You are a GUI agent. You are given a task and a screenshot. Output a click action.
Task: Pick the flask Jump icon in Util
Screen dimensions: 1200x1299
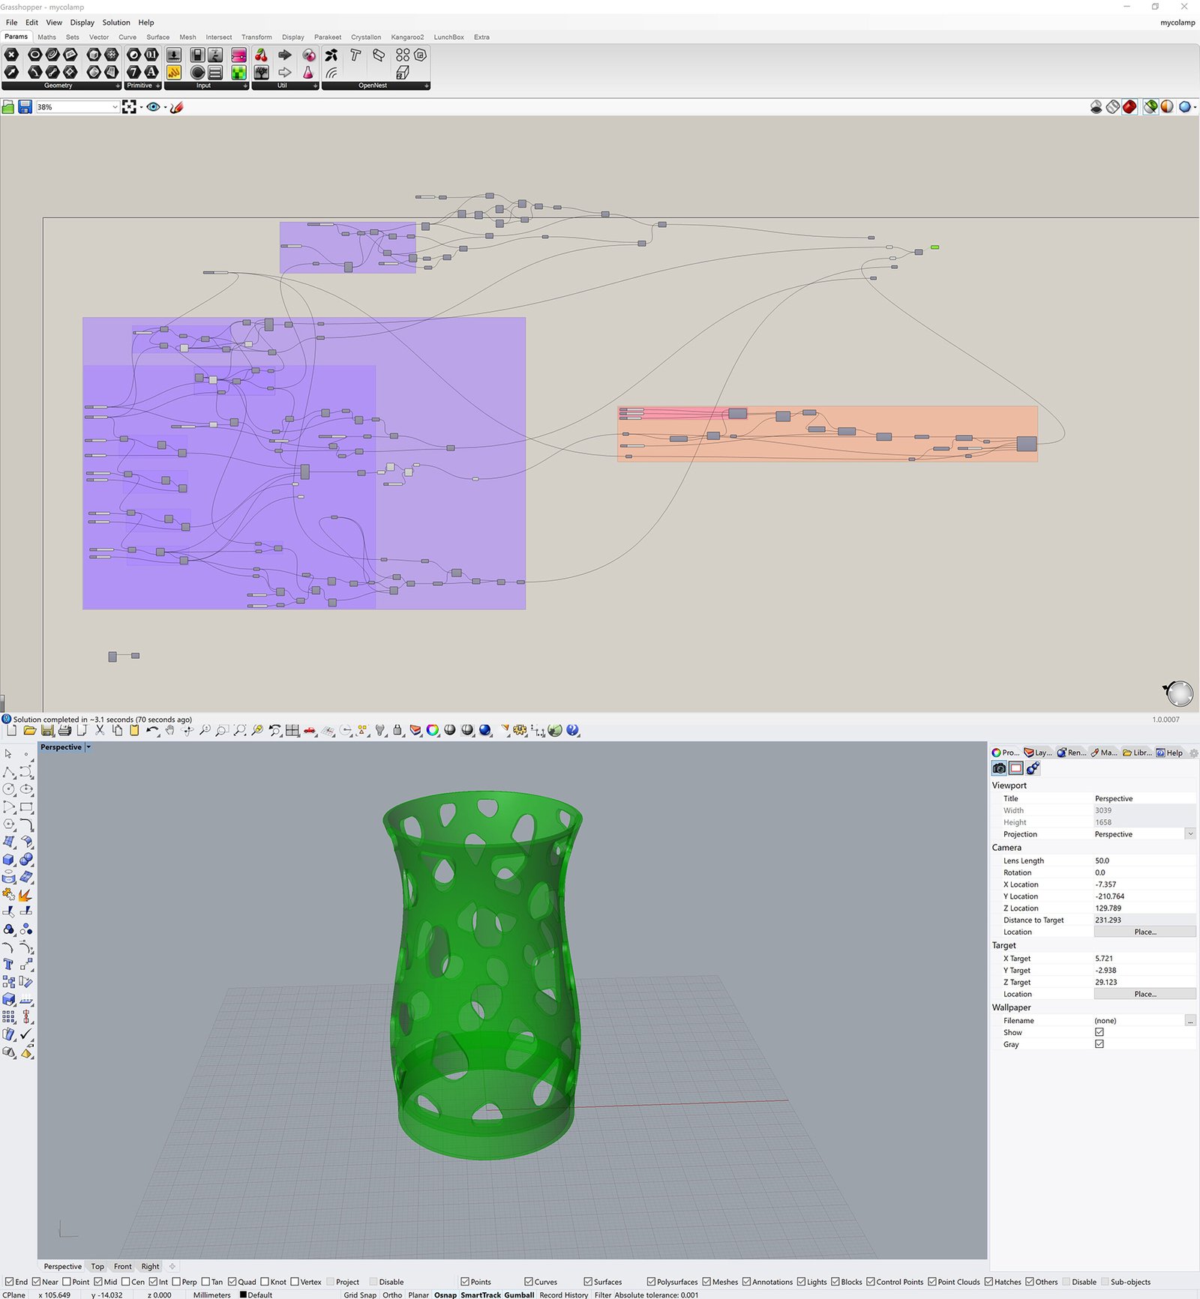tap(307, 73)
